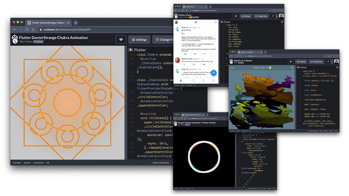Open the Console tab in Chakra pen
This screenshot has height=196, width=349.
(x=16, y=163)
